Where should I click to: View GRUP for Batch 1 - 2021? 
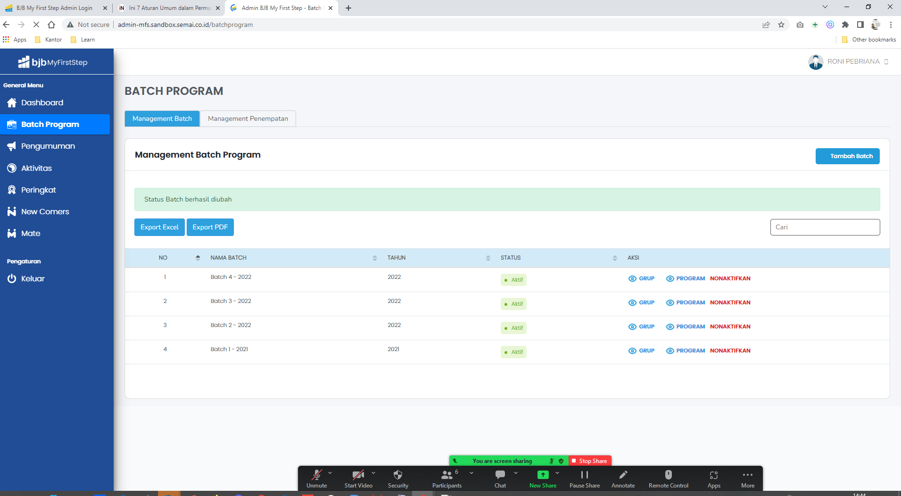click(x=641, y=351)
